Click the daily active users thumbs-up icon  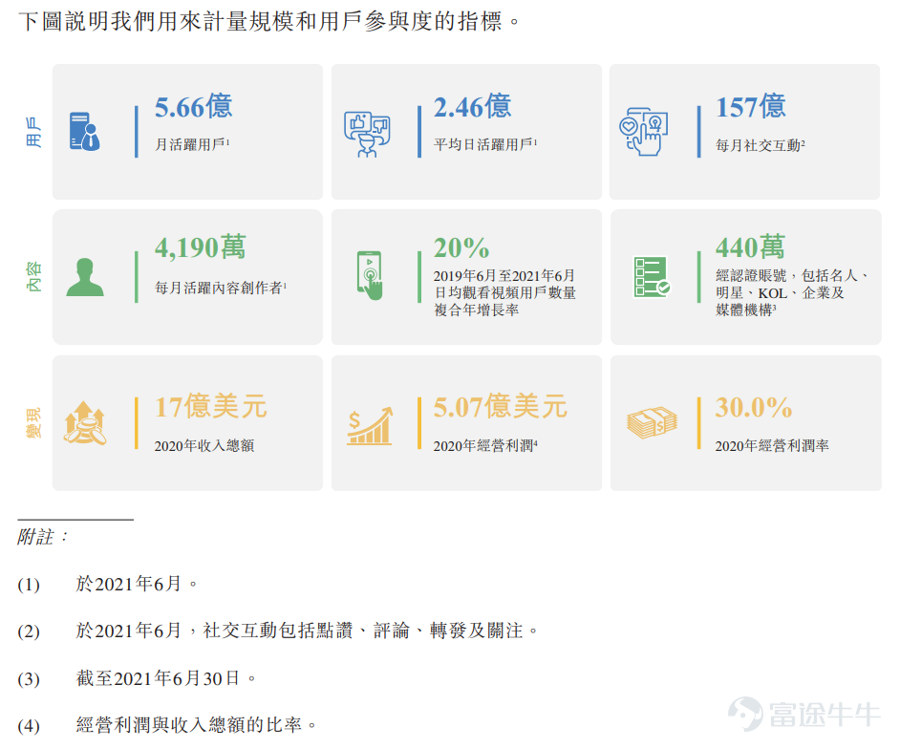367,135
